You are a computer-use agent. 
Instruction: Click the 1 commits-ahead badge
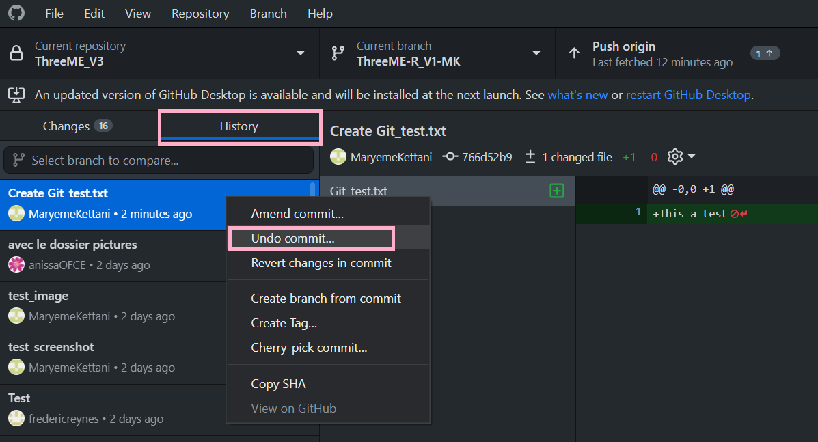pyautogui.click(x=765, y=53)
